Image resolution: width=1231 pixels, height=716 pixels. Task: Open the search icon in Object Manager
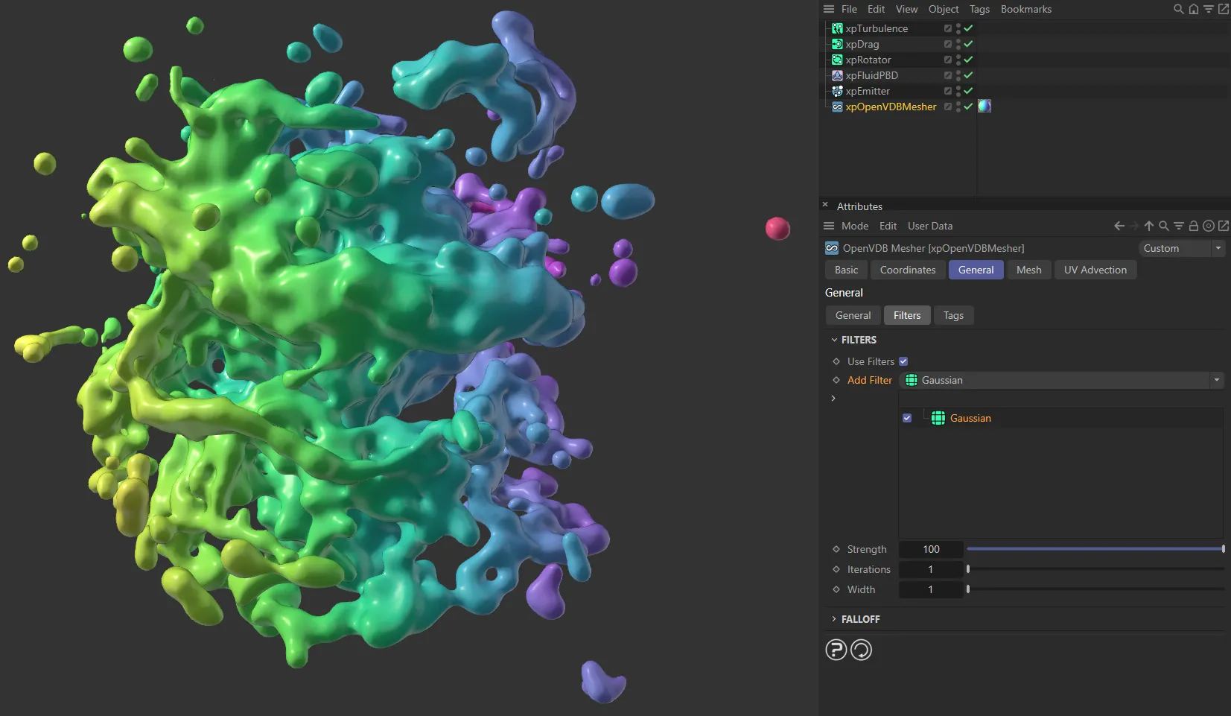tap(1177, 9)
